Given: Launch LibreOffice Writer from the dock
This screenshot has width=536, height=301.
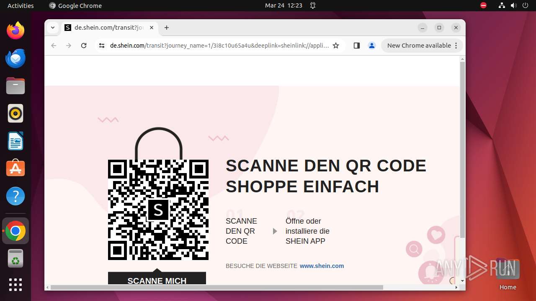Looking at the screenshot, I should [15, 141].
